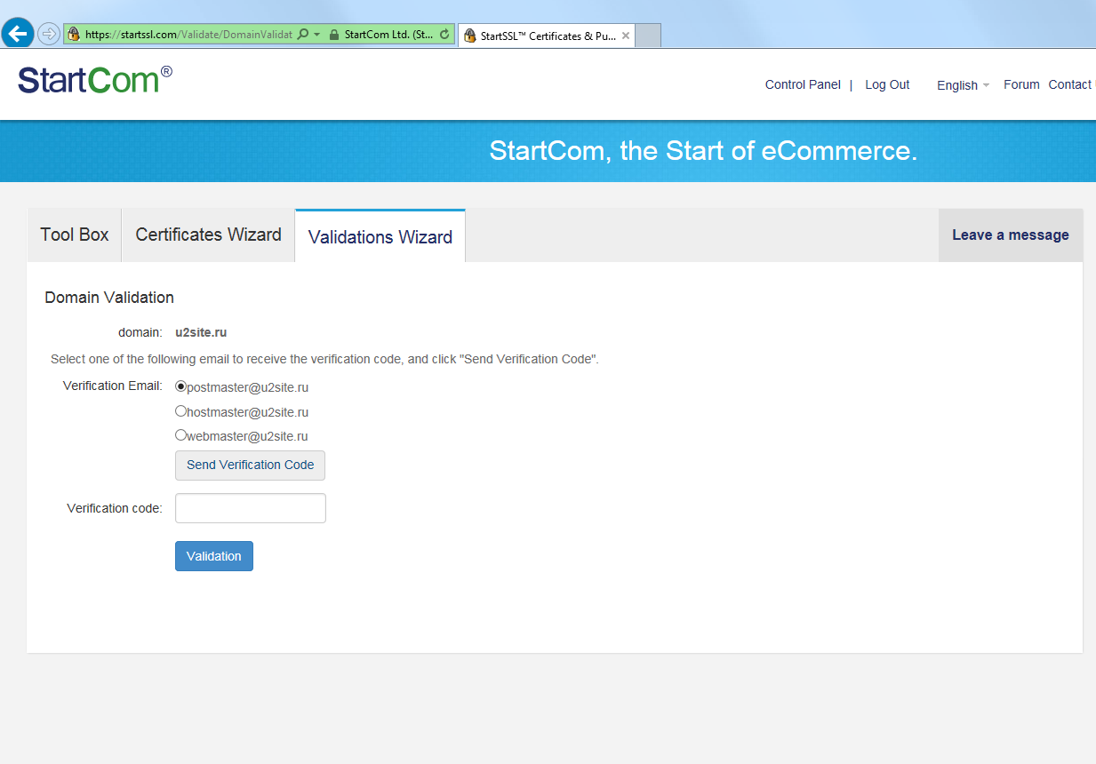Select the webmaster@u2site.ru radio button
Image resolution: width=1096 pixels, height=764 pixels.
pyautogui.click(x=180, y=435)
